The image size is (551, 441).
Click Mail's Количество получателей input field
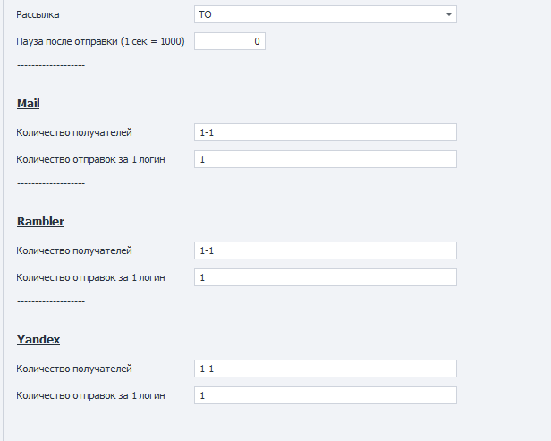point(325,133)
